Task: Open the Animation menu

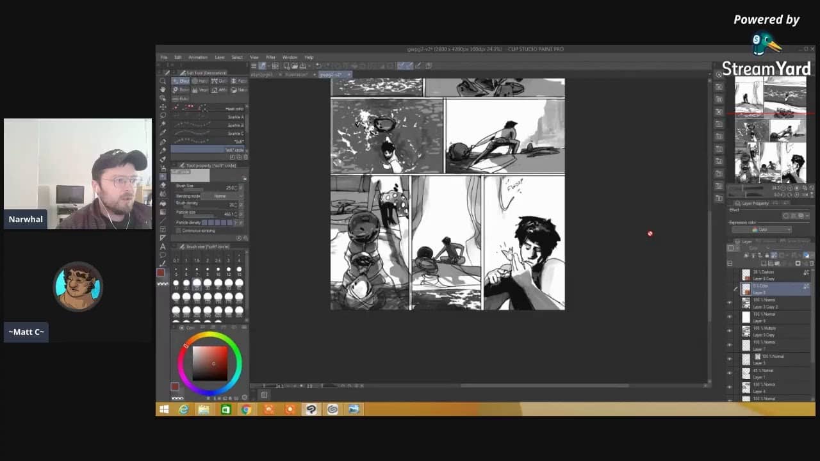Action: click(x=198, y=57)
